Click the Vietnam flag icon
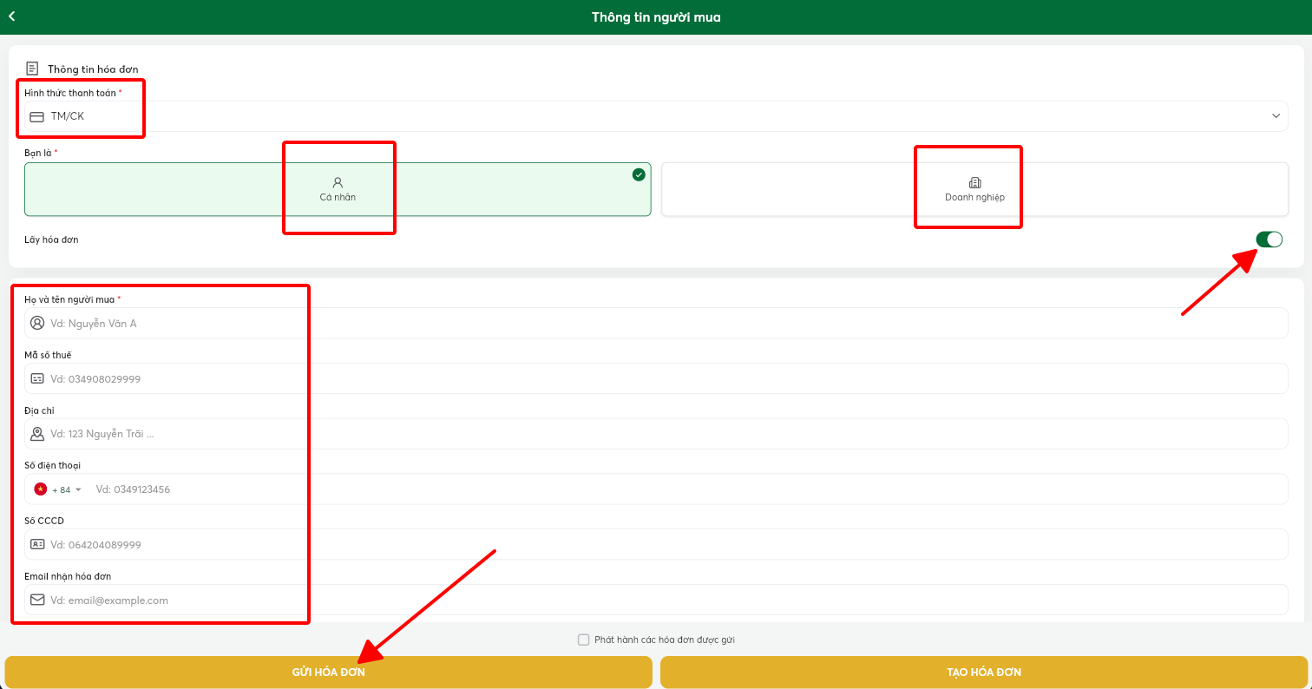Image resolution: width=1312 pixels, height=689 pixels. click(40, 489)
